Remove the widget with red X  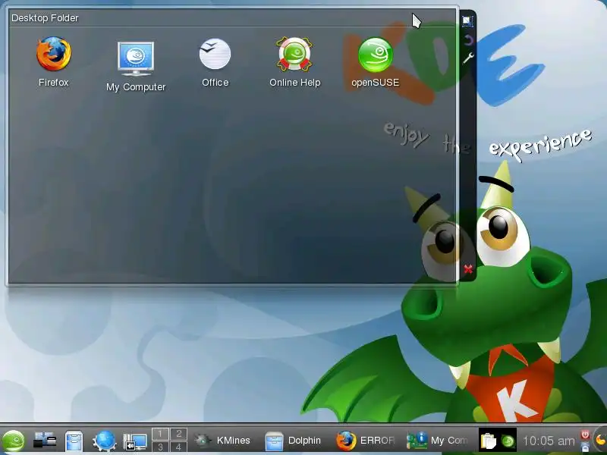[468, 269]
